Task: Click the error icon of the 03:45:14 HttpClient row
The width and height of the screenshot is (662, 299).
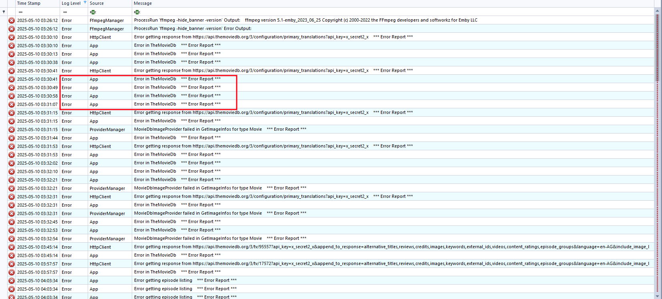Action: tap(12, 247)
